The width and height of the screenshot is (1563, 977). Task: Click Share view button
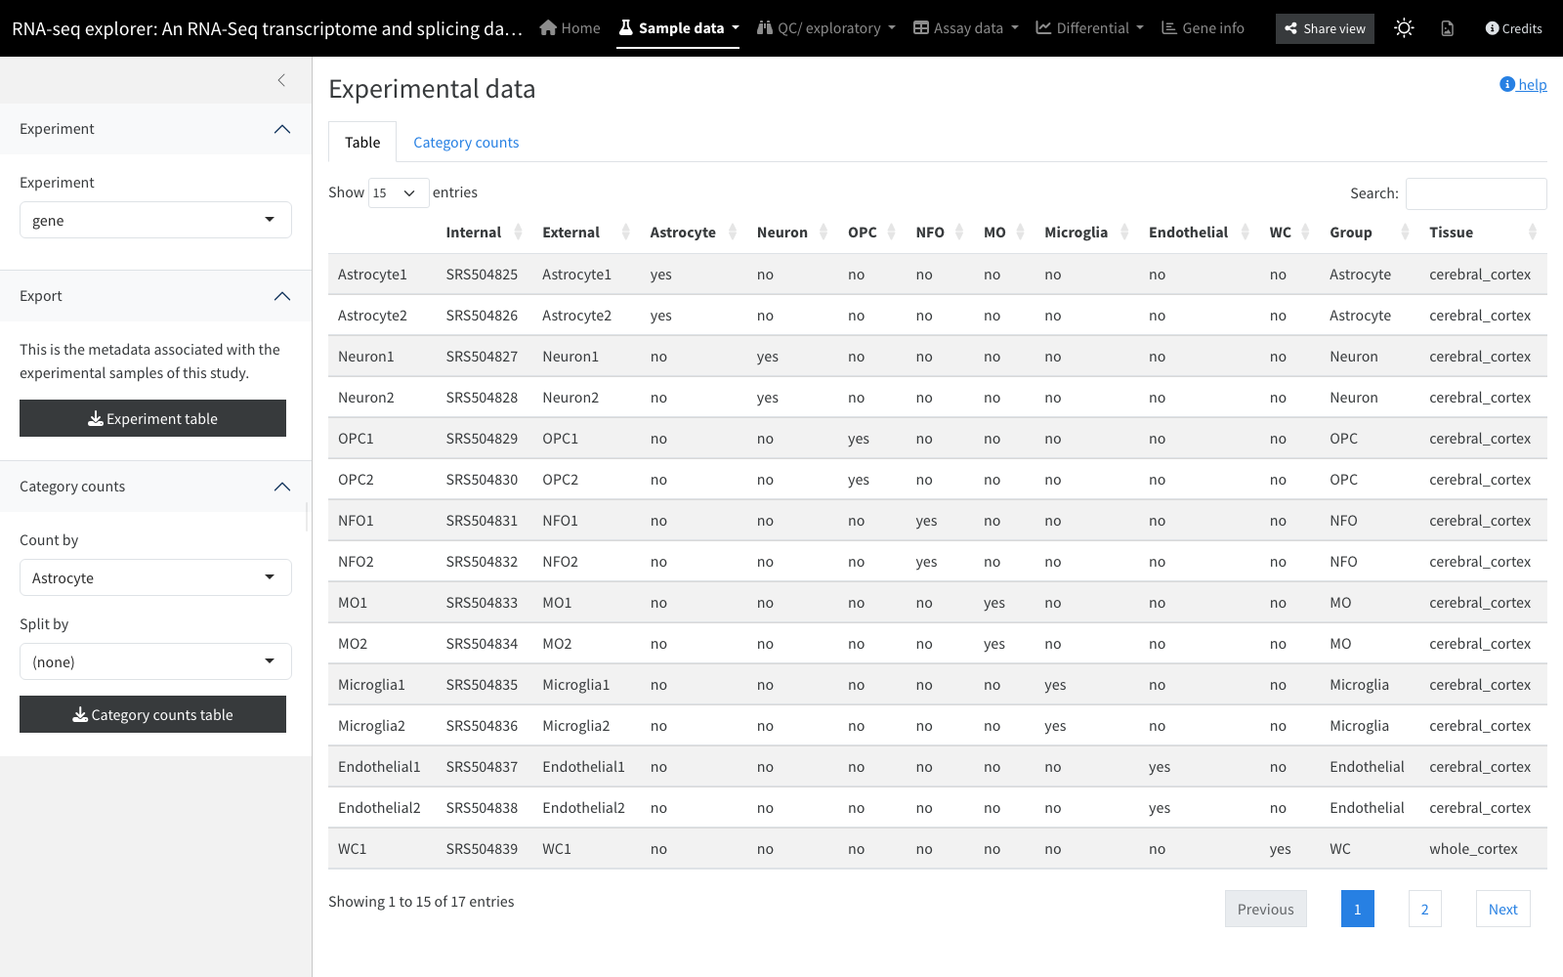click(x=1325, y=28)
